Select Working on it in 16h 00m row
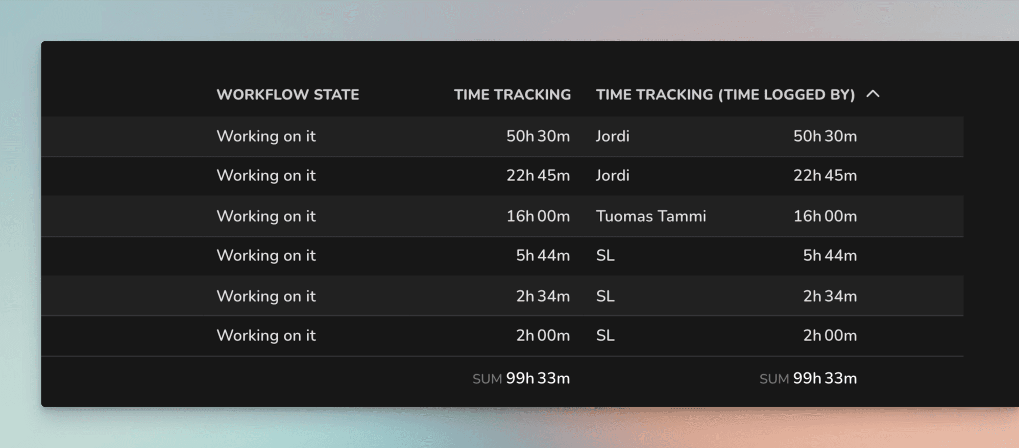This screenshot has width=1019, height=448. pyautogui.click(x=266, y=216)
